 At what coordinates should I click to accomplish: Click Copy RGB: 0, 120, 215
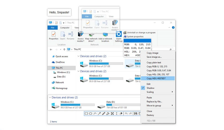(x=157, y=66)
